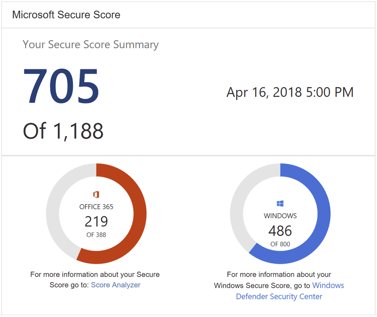Click the Office 365 score 219
The image size is (377, 317).
pos(96,221)
